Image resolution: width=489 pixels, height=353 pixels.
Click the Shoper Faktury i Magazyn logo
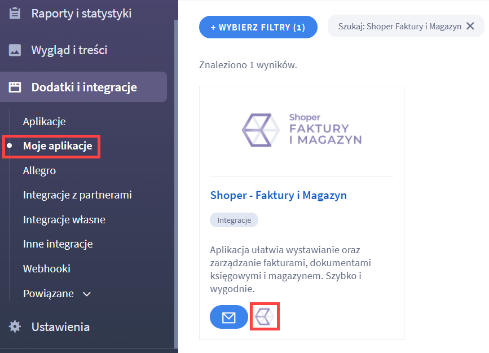point(302,130)
